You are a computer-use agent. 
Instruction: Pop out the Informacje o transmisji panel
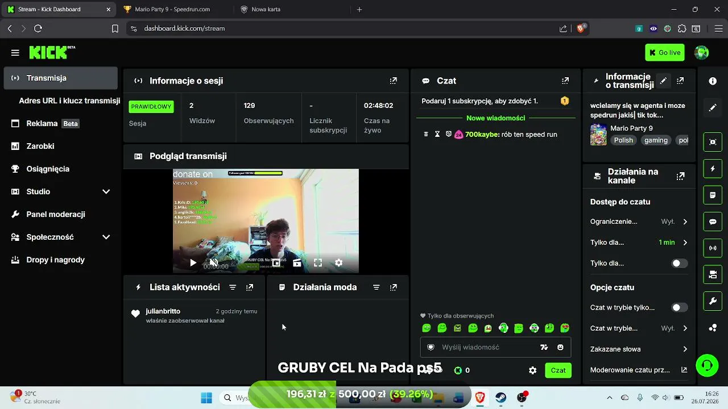pos(680,81)
